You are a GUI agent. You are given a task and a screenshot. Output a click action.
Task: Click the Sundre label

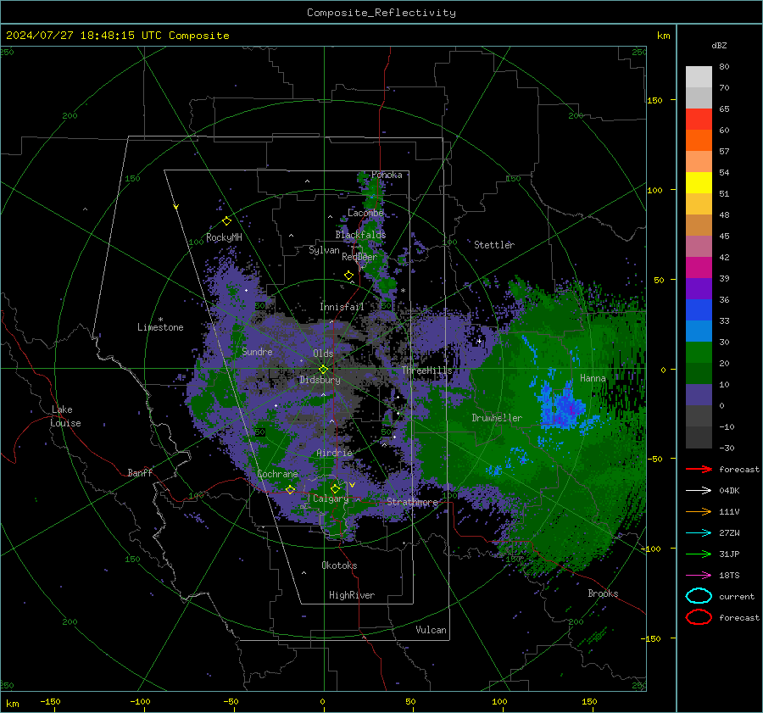click(257, 351)
